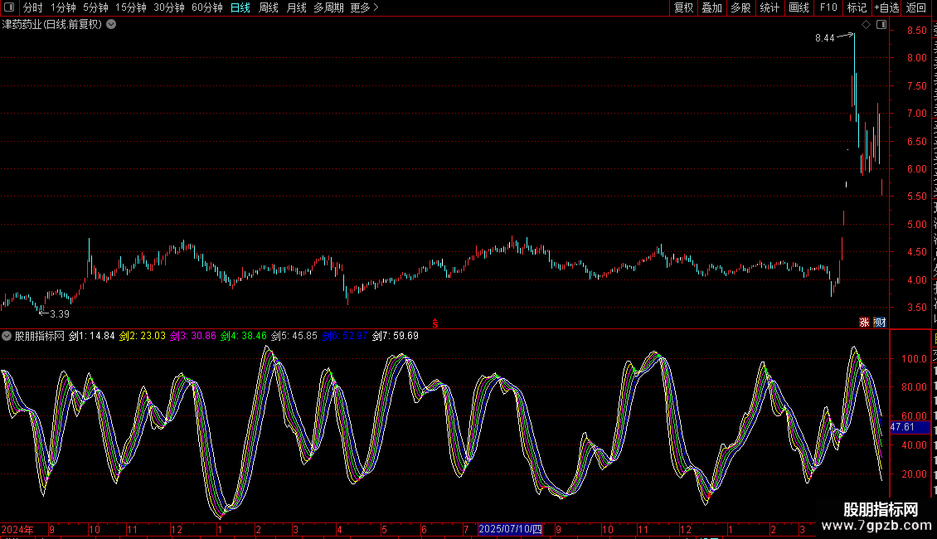This screenshot has height=539, width=937.
Task: Click the diamond icon above the chart
Action: pos(866,25)
